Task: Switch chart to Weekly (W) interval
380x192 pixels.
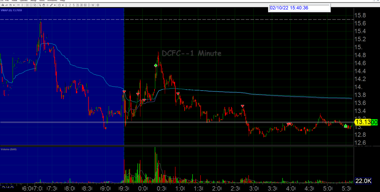Action: (93, 5)
